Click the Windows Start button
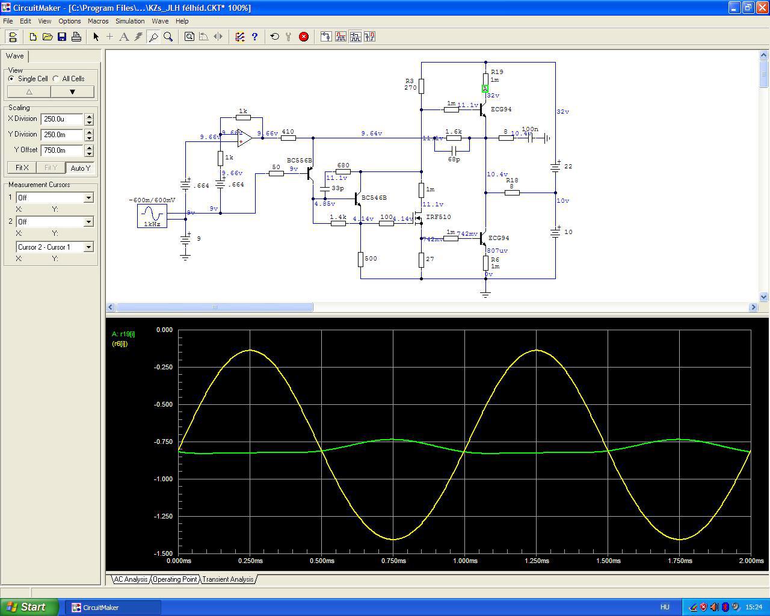The height and width of the screenshot is (616, 770). [29, 607]
